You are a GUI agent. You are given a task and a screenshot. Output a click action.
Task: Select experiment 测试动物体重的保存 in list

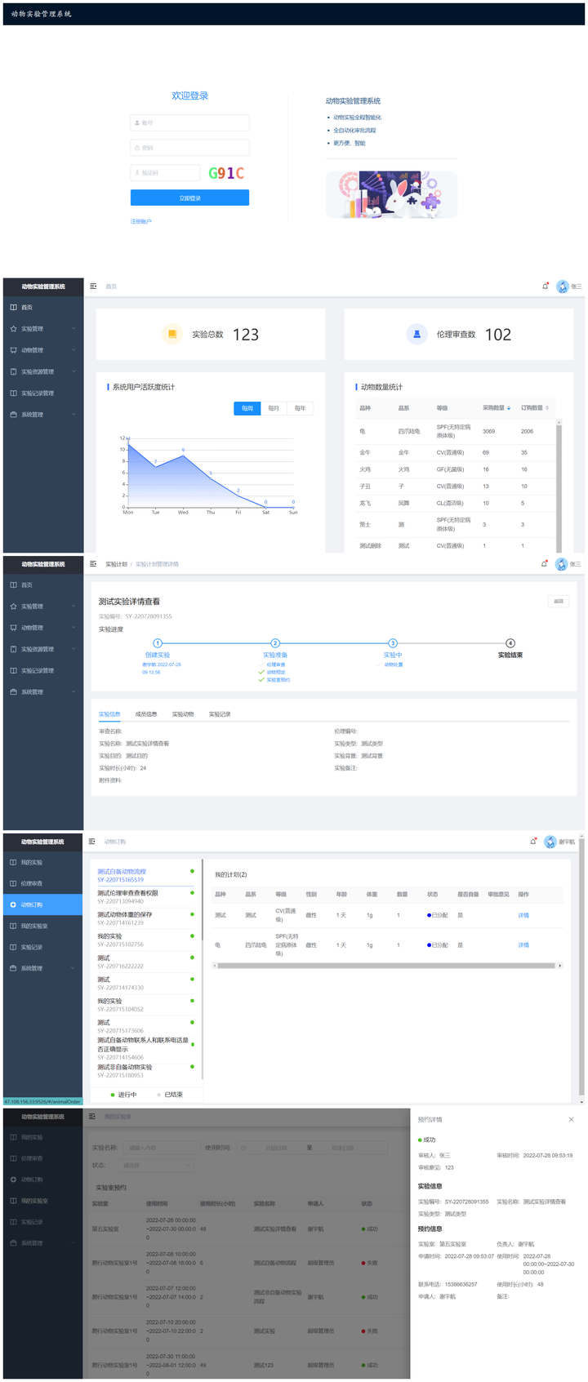(x=145, y=918)
